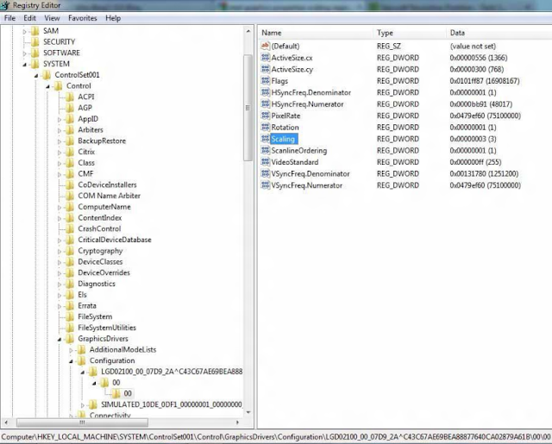Select the FileSystemUtilities tree key
552x444 pixels.
[107, 328]
